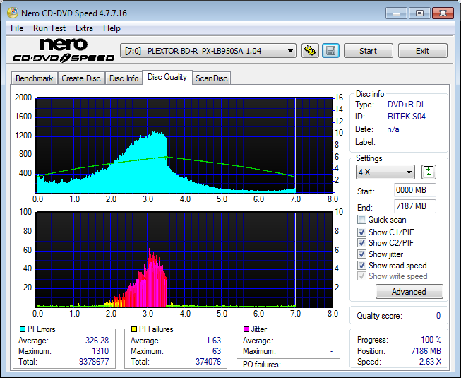Close the Nero CD-DVD Speed window
The width and height of the screenshot is (461, 378).
(443, 13)
